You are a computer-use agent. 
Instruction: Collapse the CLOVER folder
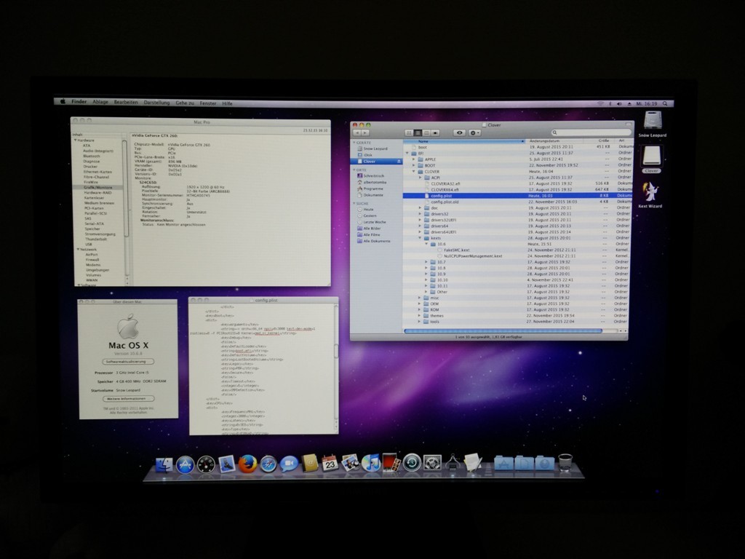pos(414,172)
